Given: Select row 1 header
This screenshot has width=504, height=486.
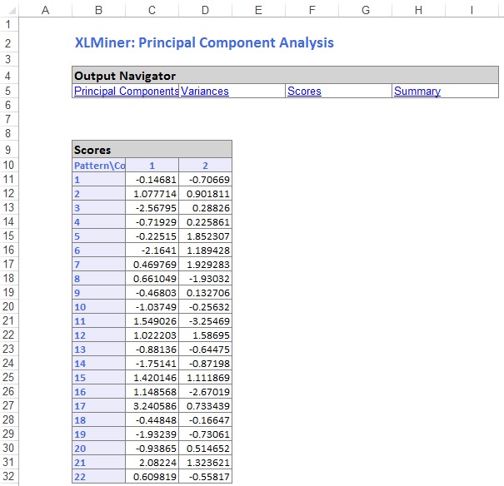Looking at the screenshot, I should (8, 25).
